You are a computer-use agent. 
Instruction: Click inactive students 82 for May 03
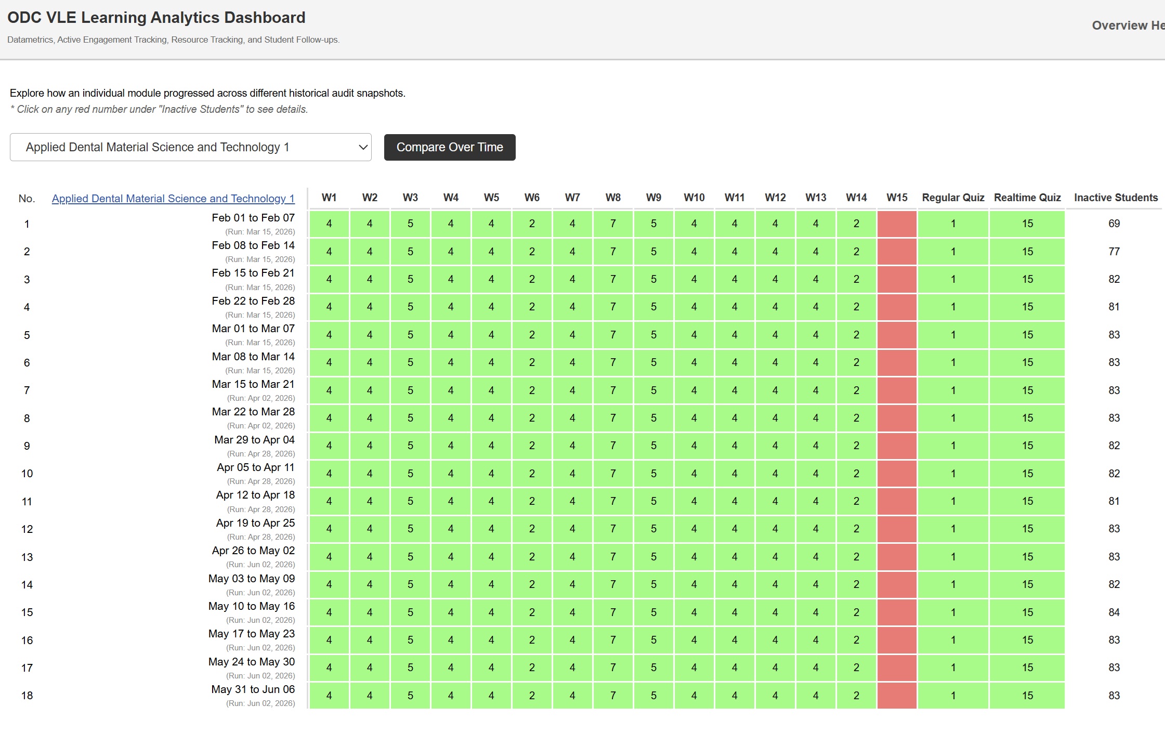tap(1114, 584)
